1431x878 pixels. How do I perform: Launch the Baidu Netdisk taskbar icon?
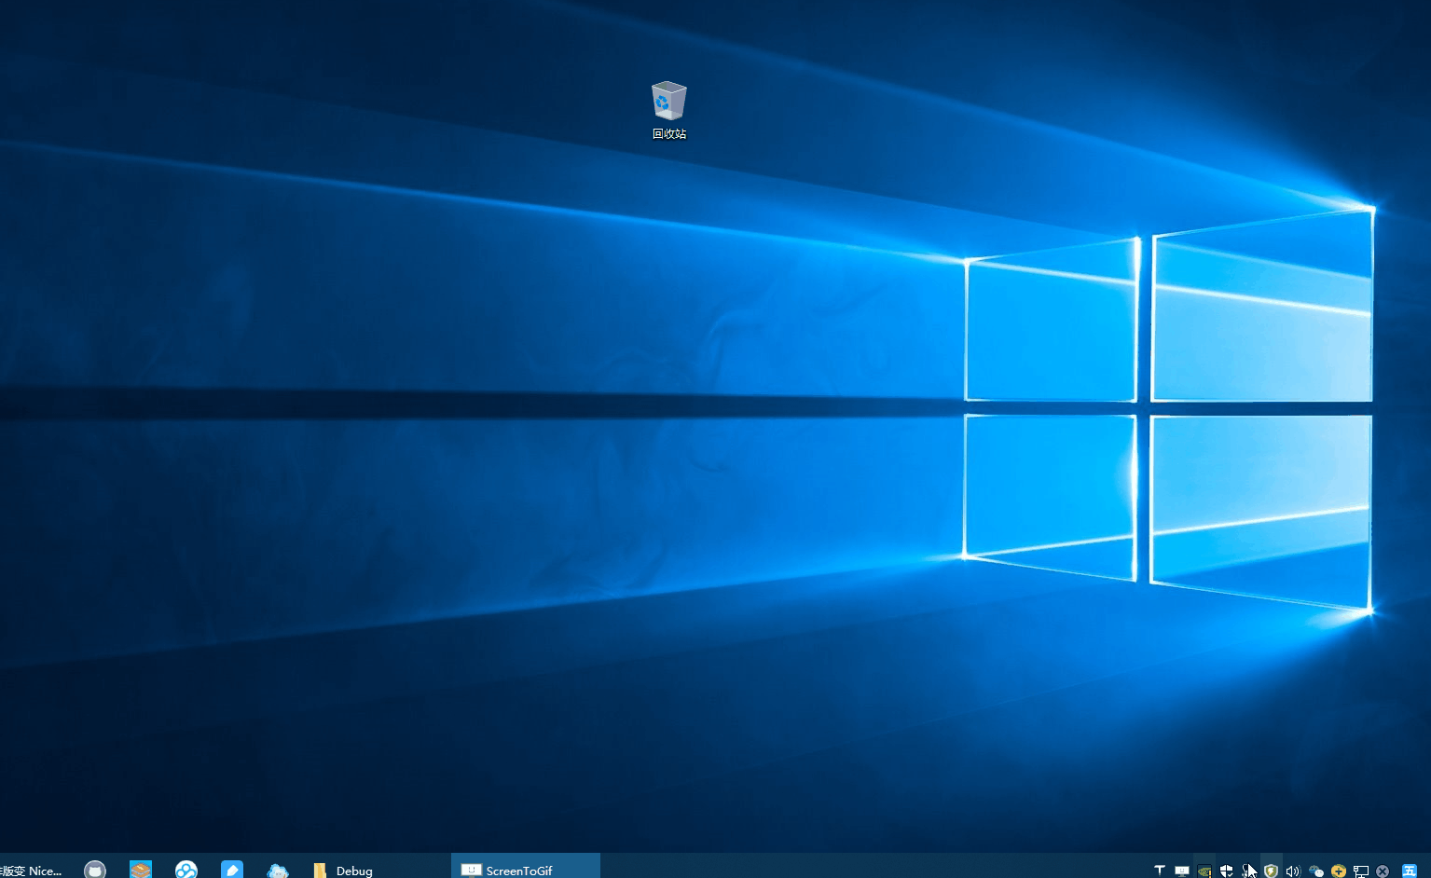186,870
